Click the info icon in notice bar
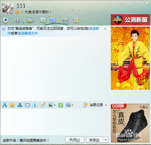This screenshot has height=145, width=151. [4, 28]
